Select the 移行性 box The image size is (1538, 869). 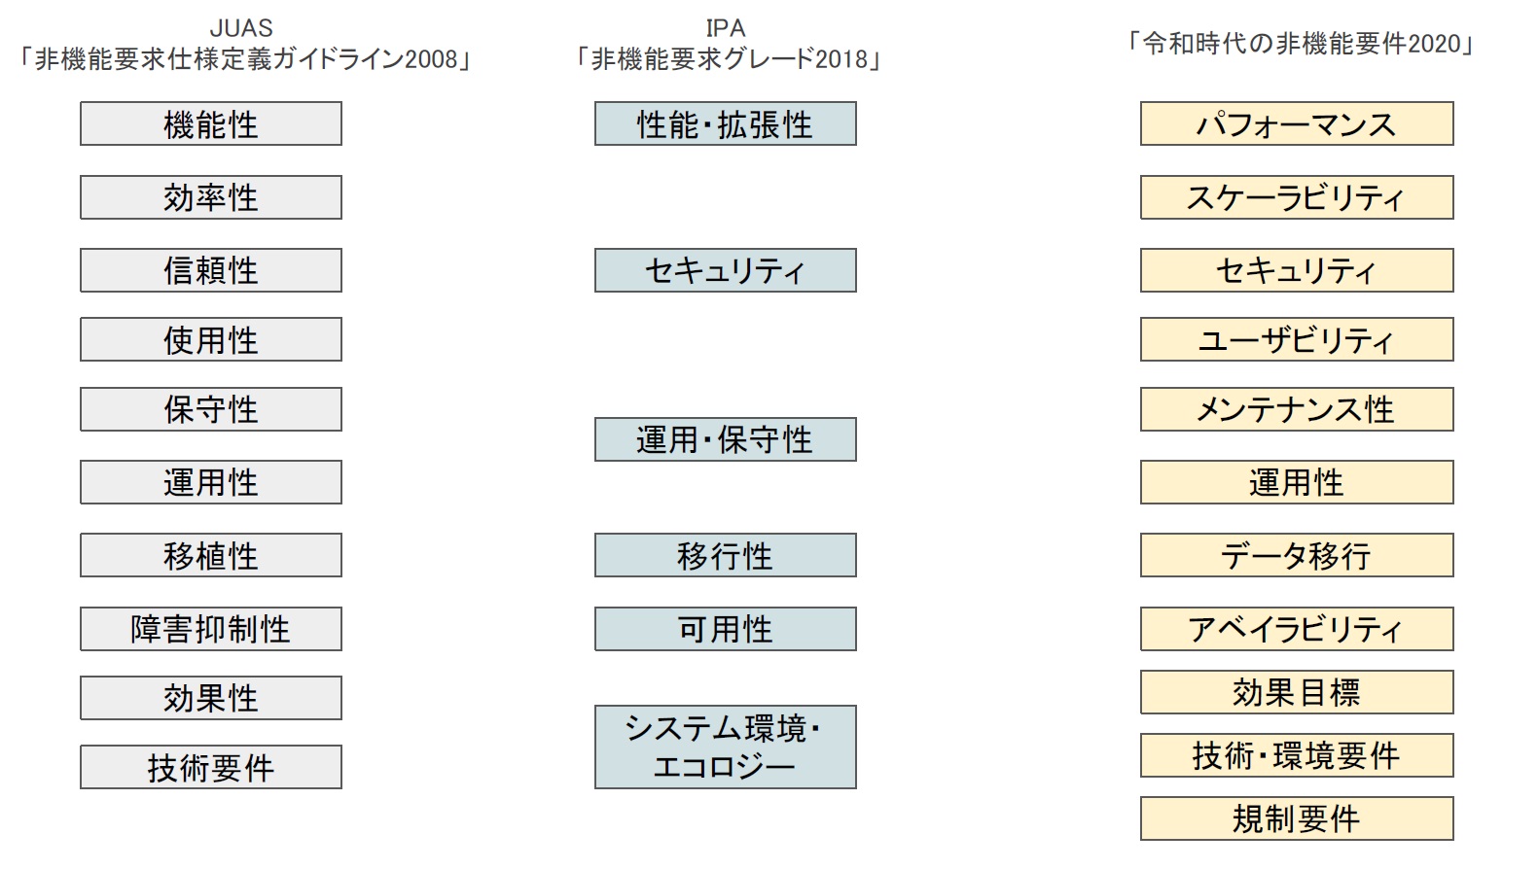point(726,555)
